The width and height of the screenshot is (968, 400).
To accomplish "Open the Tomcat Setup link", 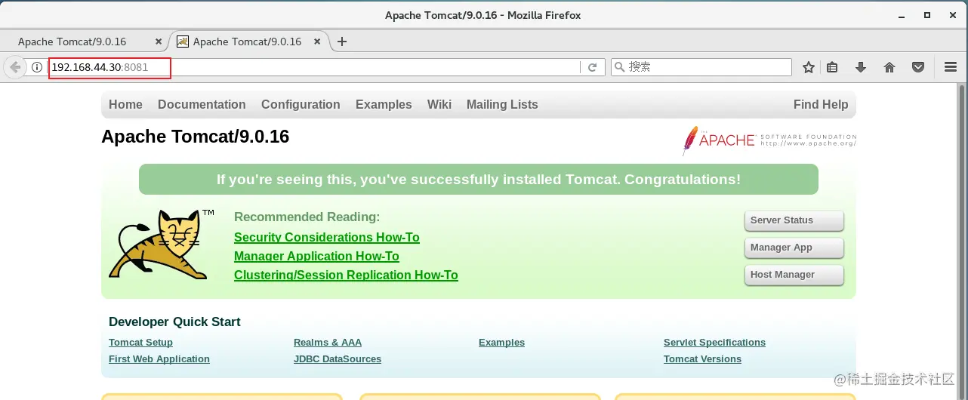I will [x=140, y=343].
